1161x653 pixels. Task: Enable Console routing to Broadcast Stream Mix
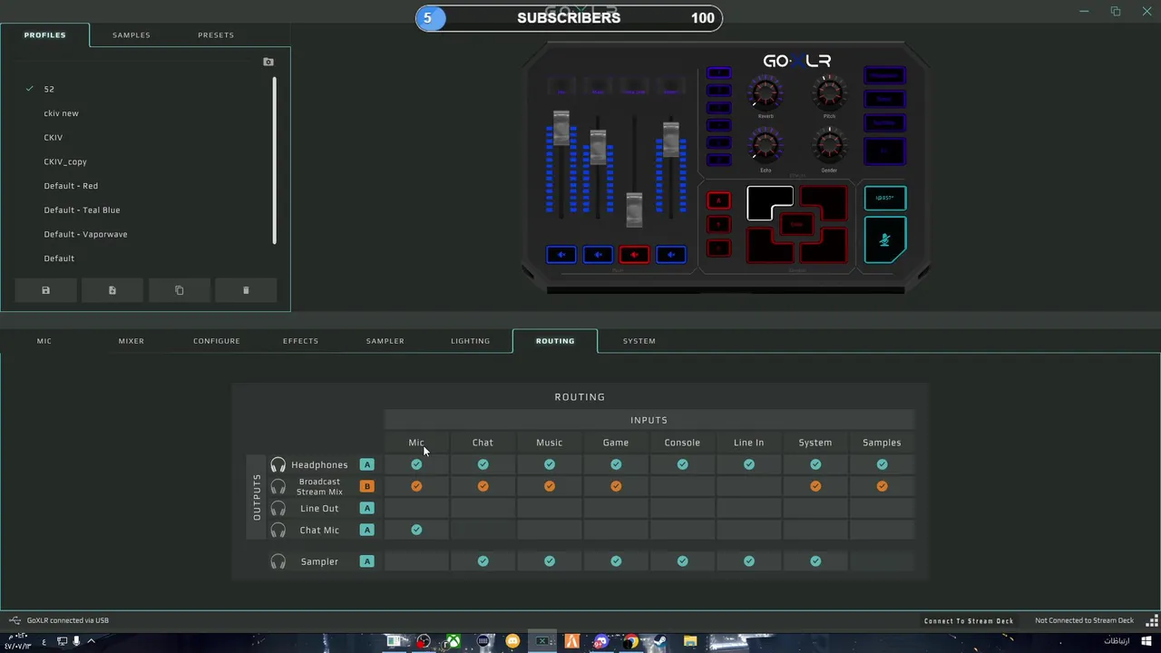click(x=682, y=486)
